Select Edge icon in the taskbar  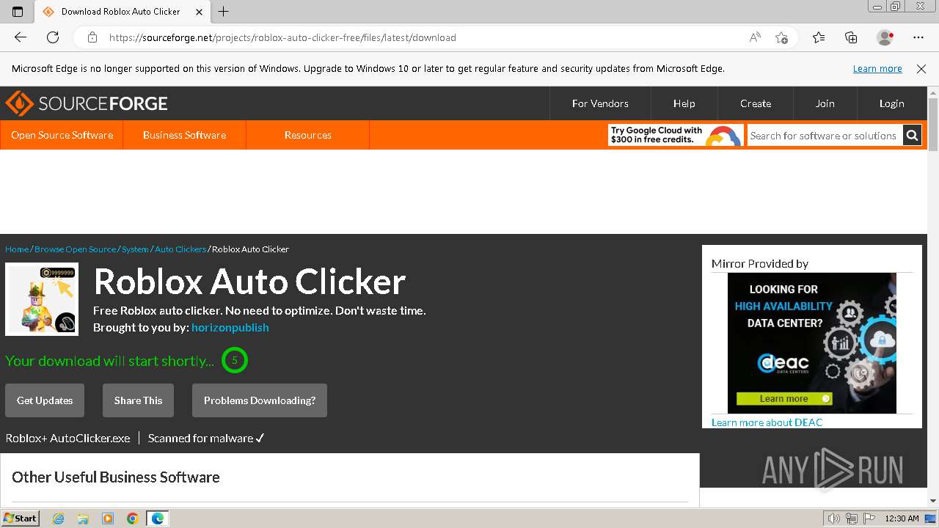(x=158, y=518)
